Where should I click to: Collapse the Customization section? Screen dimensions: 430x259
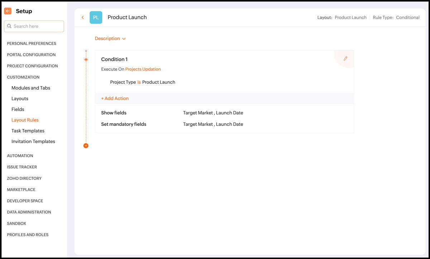(23, 77)
